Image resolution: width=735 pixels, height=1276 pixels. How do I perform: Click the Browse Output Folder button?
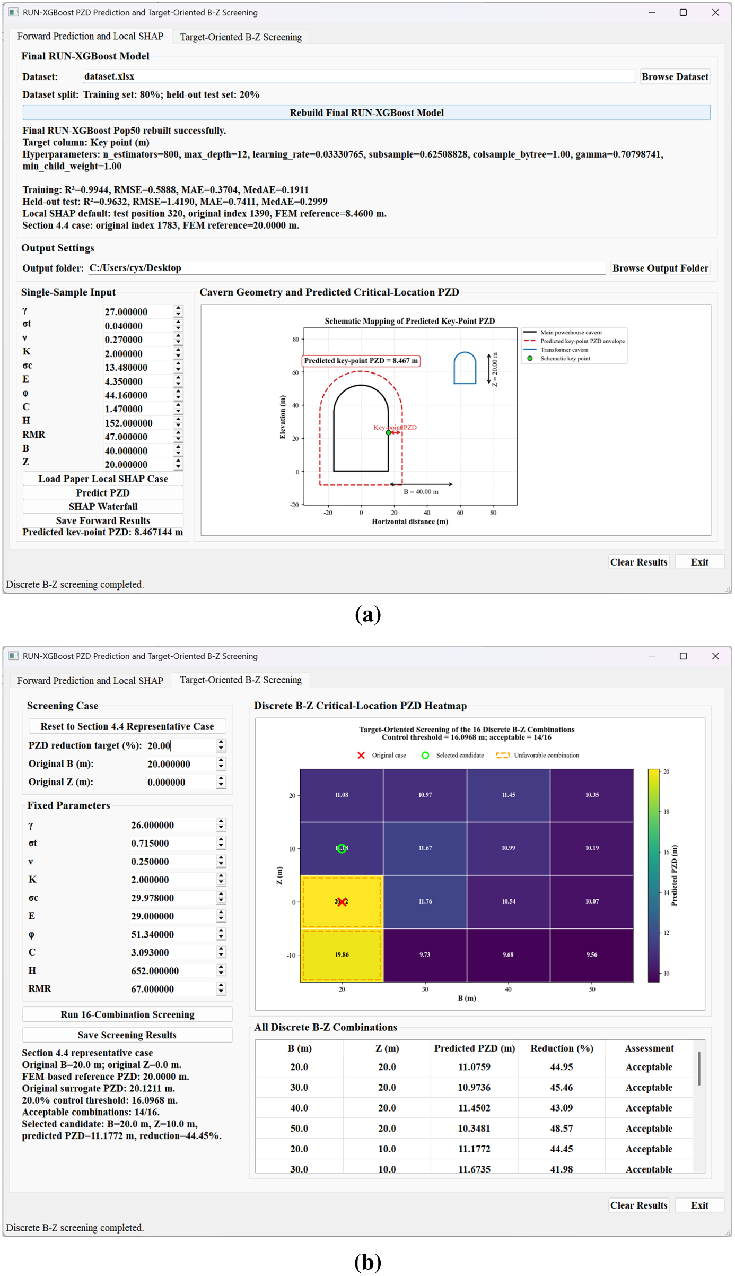point(660,268)
